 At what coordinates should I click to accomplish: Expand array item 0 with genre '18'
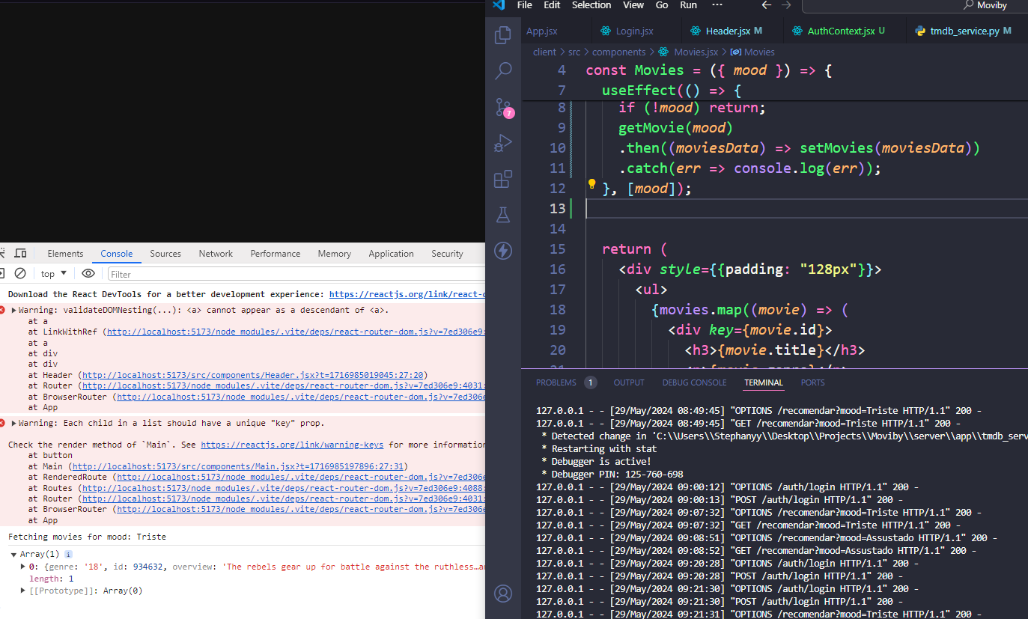[22, 567]
